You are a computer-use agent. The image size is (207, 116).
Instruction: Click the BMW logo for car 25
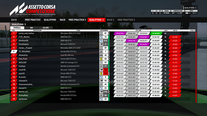101,99
